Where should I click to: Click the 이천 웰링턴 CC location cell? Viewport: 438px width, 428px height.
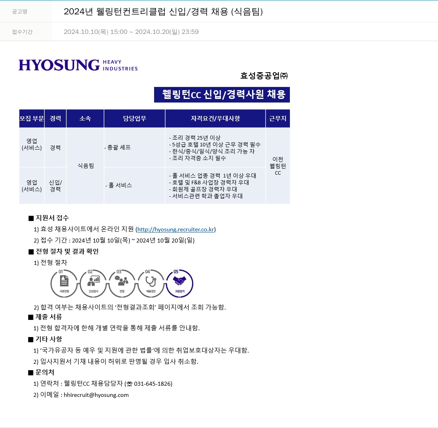[x=278, y=166]
